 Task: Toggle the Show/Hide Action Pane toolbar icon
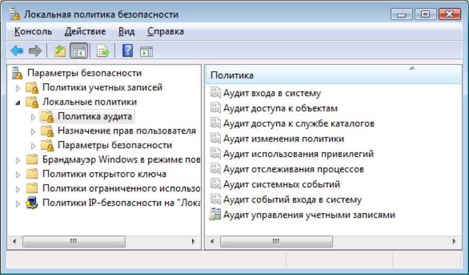pyautogui.click(x=146, y=52)
